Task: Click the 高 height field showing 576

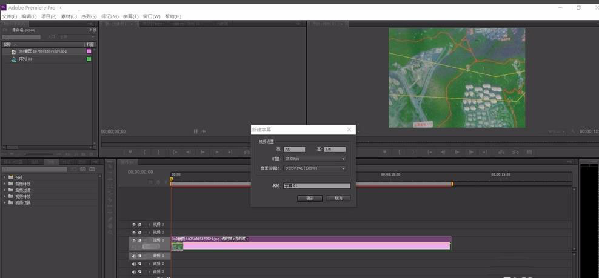Action: point(335,150)
